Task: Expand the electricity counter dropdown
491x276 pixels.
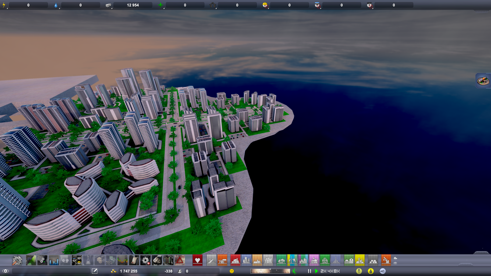Action: [x=7, y=8]
